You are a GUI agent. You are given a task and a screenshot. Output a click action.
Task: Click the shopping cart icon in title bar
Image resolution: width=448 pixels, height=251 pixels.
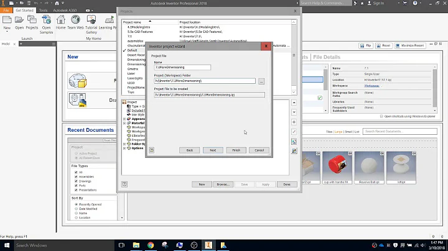405,3
